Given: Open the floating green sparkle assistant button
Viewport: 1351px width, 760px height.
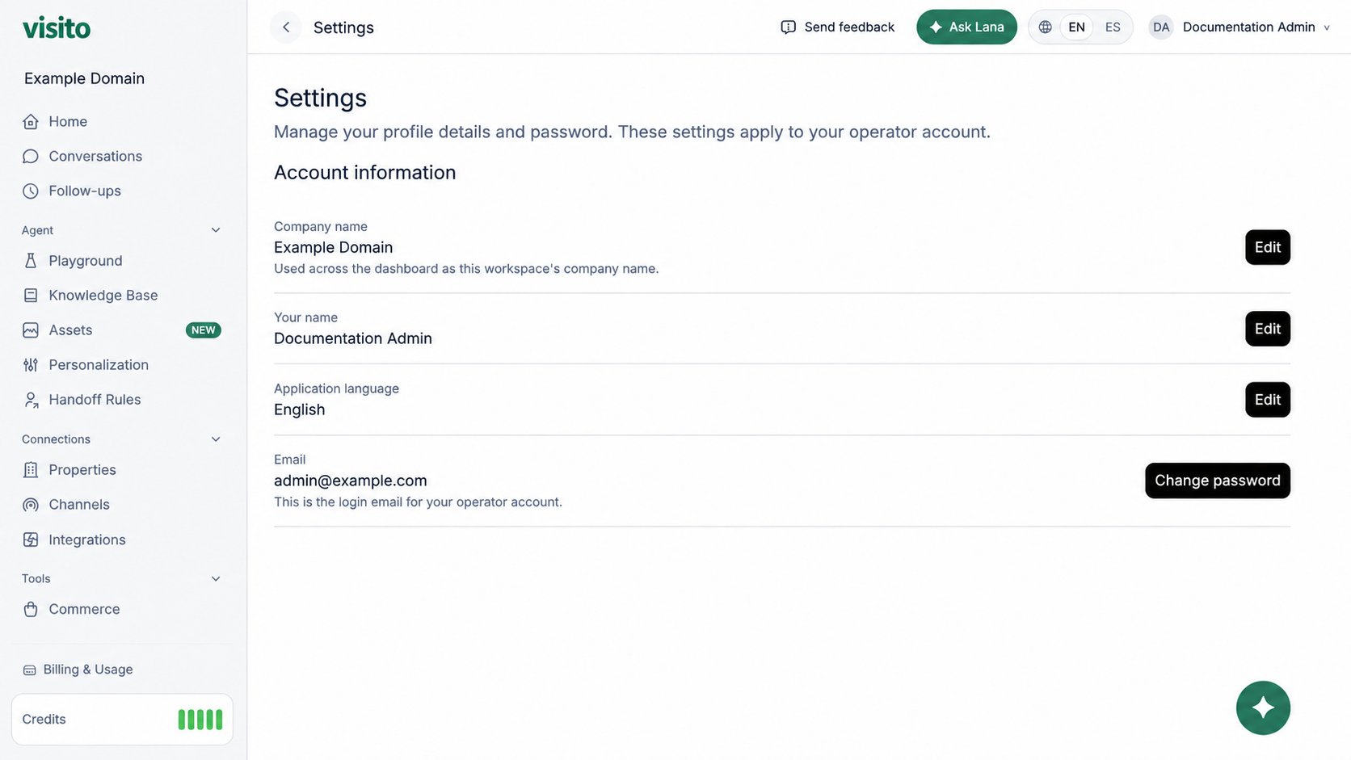Looking at the screenshot, I should click(x=1263, y=708).
